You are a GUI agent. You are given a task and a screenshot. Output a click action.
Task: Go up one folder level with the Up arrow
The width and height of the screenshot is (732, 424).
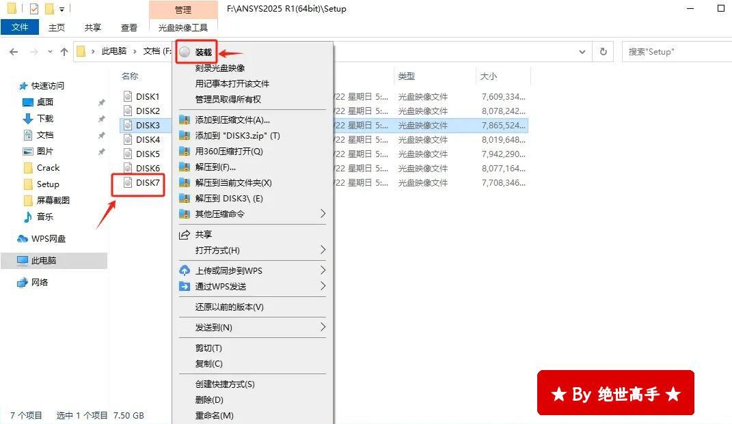[x=64, y=52]
